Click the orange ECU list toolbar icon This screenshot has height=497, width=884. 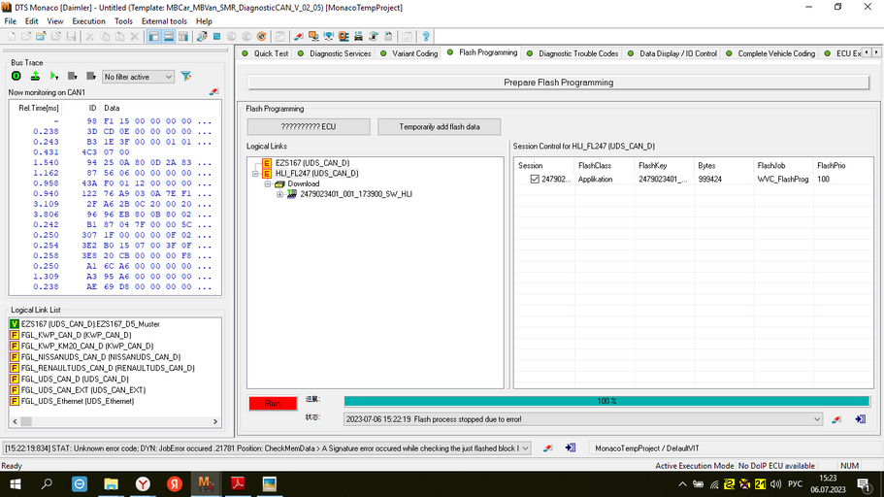pos(344,37)
